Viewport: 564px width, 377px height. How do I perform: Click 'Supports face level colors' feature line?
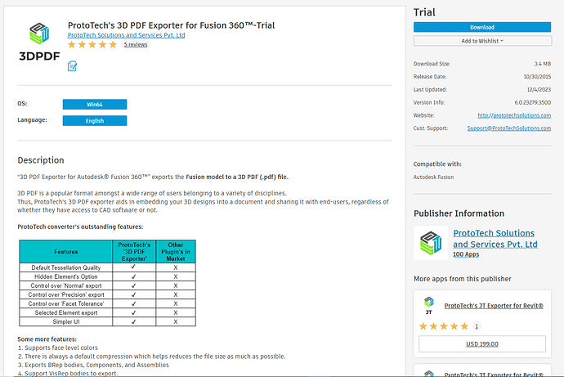pos(57,348)
